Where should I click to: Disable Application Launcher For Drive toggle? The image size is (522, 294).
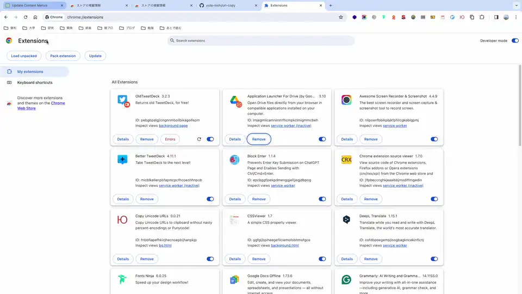(x=322, y=139)
